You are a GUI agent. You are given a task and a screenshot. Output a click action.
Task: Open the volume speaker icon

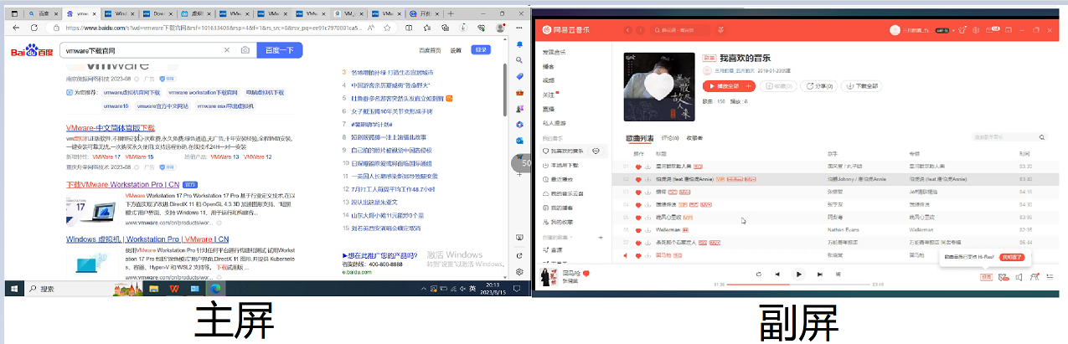point(1019,277)
